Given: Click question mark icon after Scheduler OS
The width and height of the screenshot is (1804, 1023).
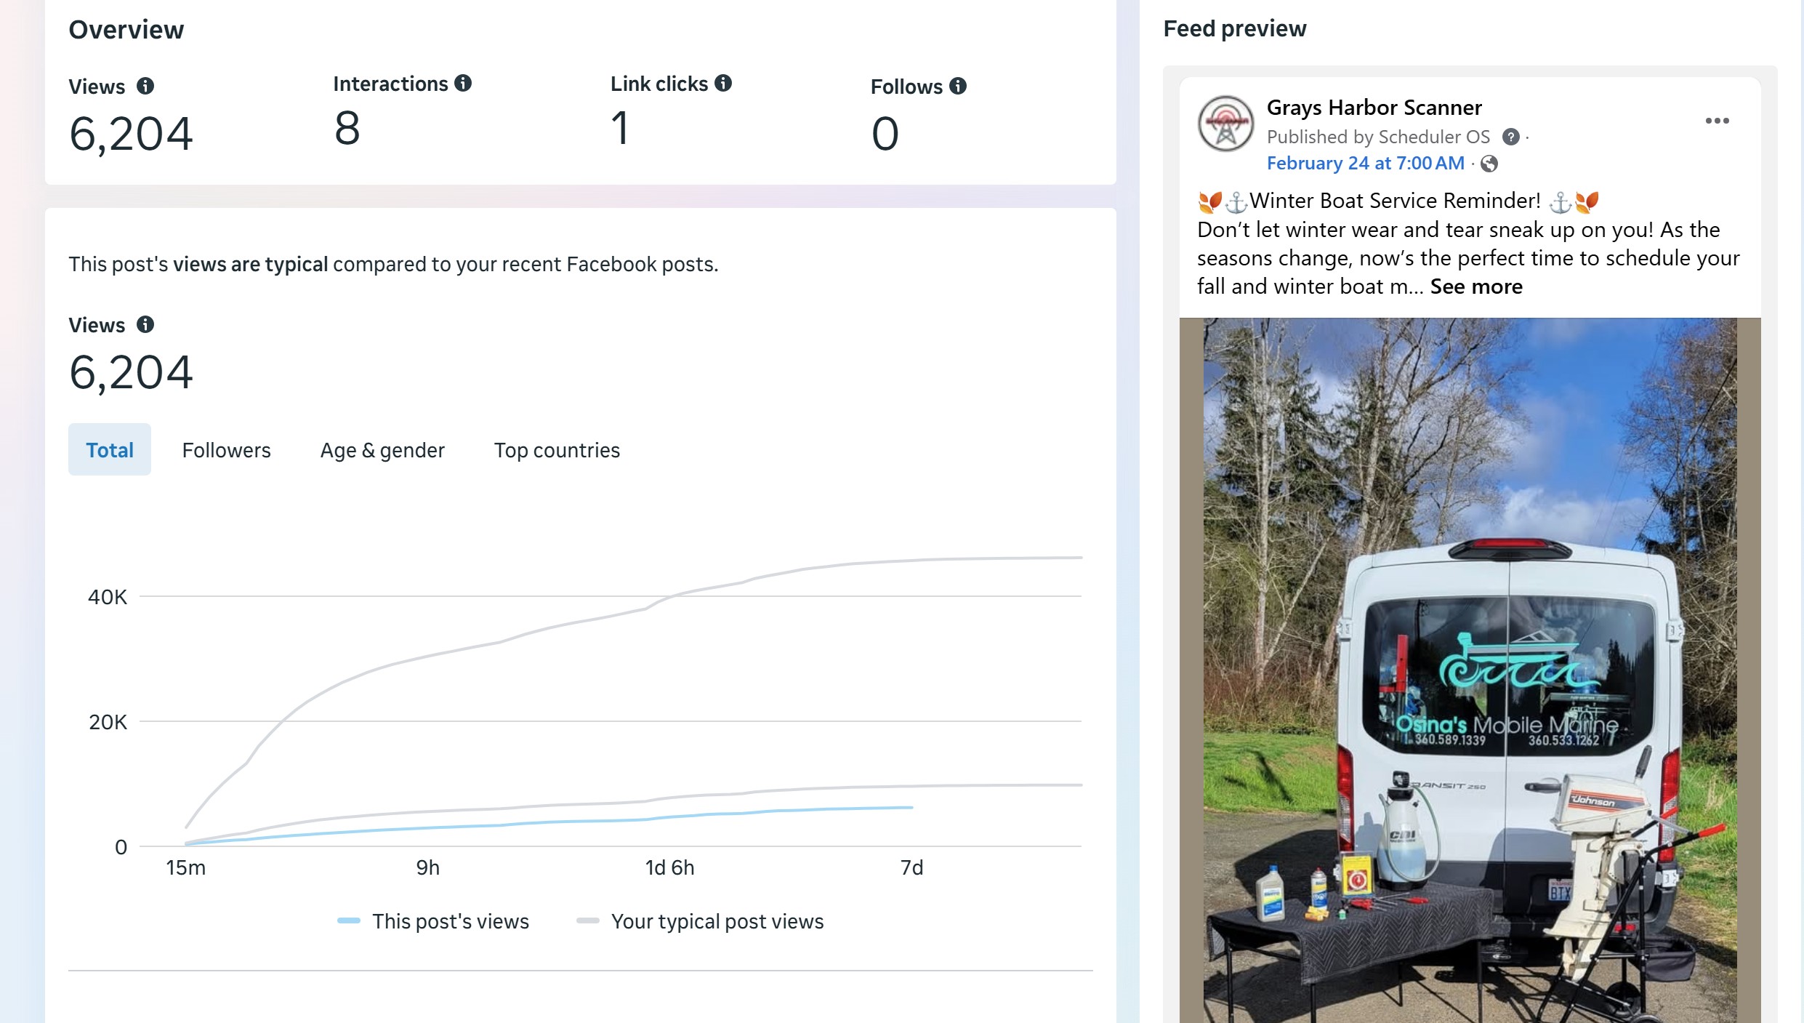Looking at the screenshot, I should (1510, 137).
